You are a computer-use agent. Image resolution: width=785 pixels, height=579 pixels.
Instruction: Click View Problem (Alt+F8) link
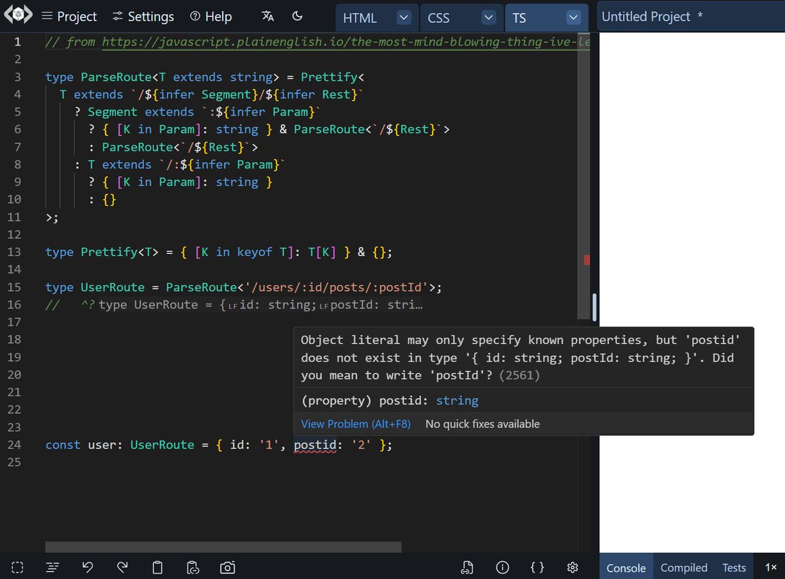click(x=356, y=424)
